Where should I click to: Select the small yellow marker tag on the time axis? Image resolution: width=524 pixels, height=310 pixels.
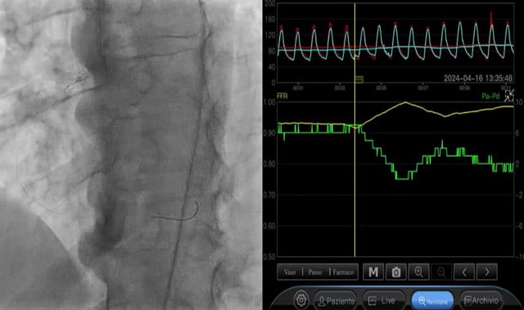click(x=359, y=79)
